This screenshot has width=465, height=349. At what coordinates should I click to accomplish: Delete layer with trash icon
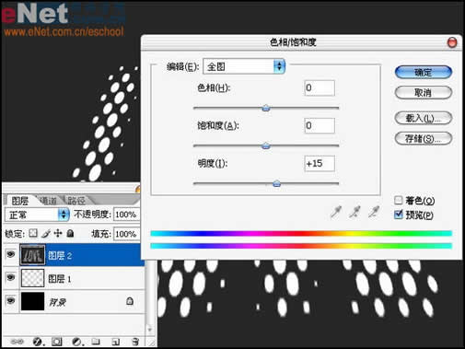(135, 342)
